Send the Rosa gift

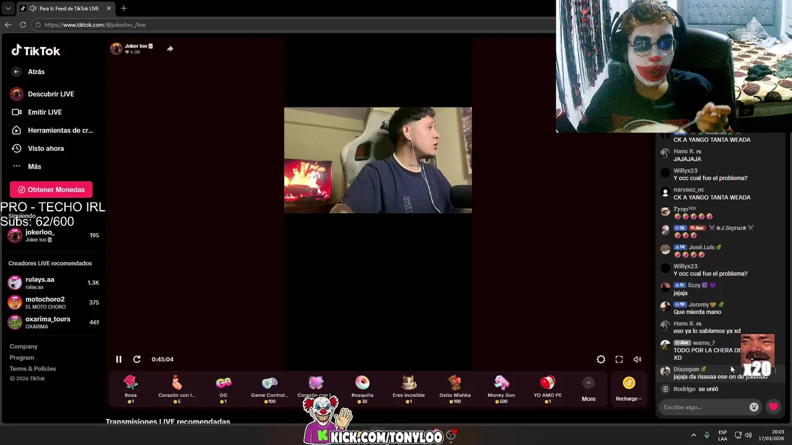[131, 389]
